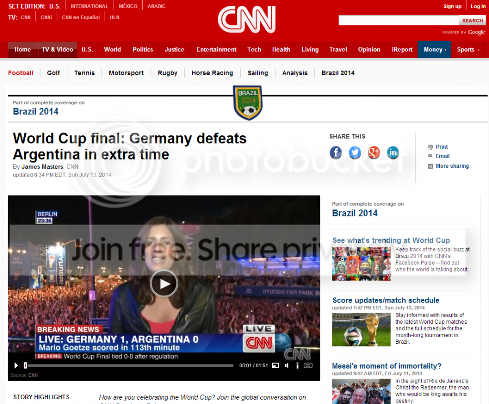Select the Tennis sports tab
This screenshot has width=489, height=404.
pyautogui.click(x=84, y=73)
